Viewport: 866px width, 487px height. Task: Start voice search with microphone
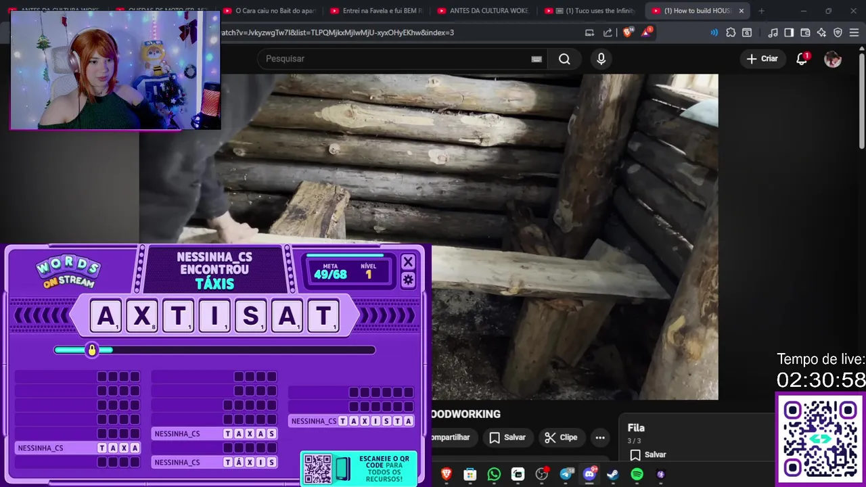[x=601, y=59]
